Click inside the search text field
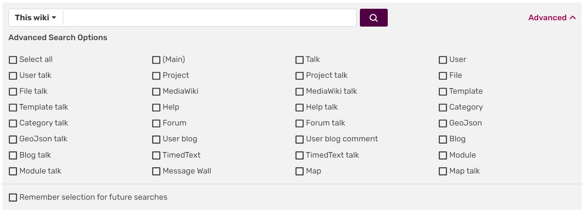This screenshot has width=584, height=214. 209,18
